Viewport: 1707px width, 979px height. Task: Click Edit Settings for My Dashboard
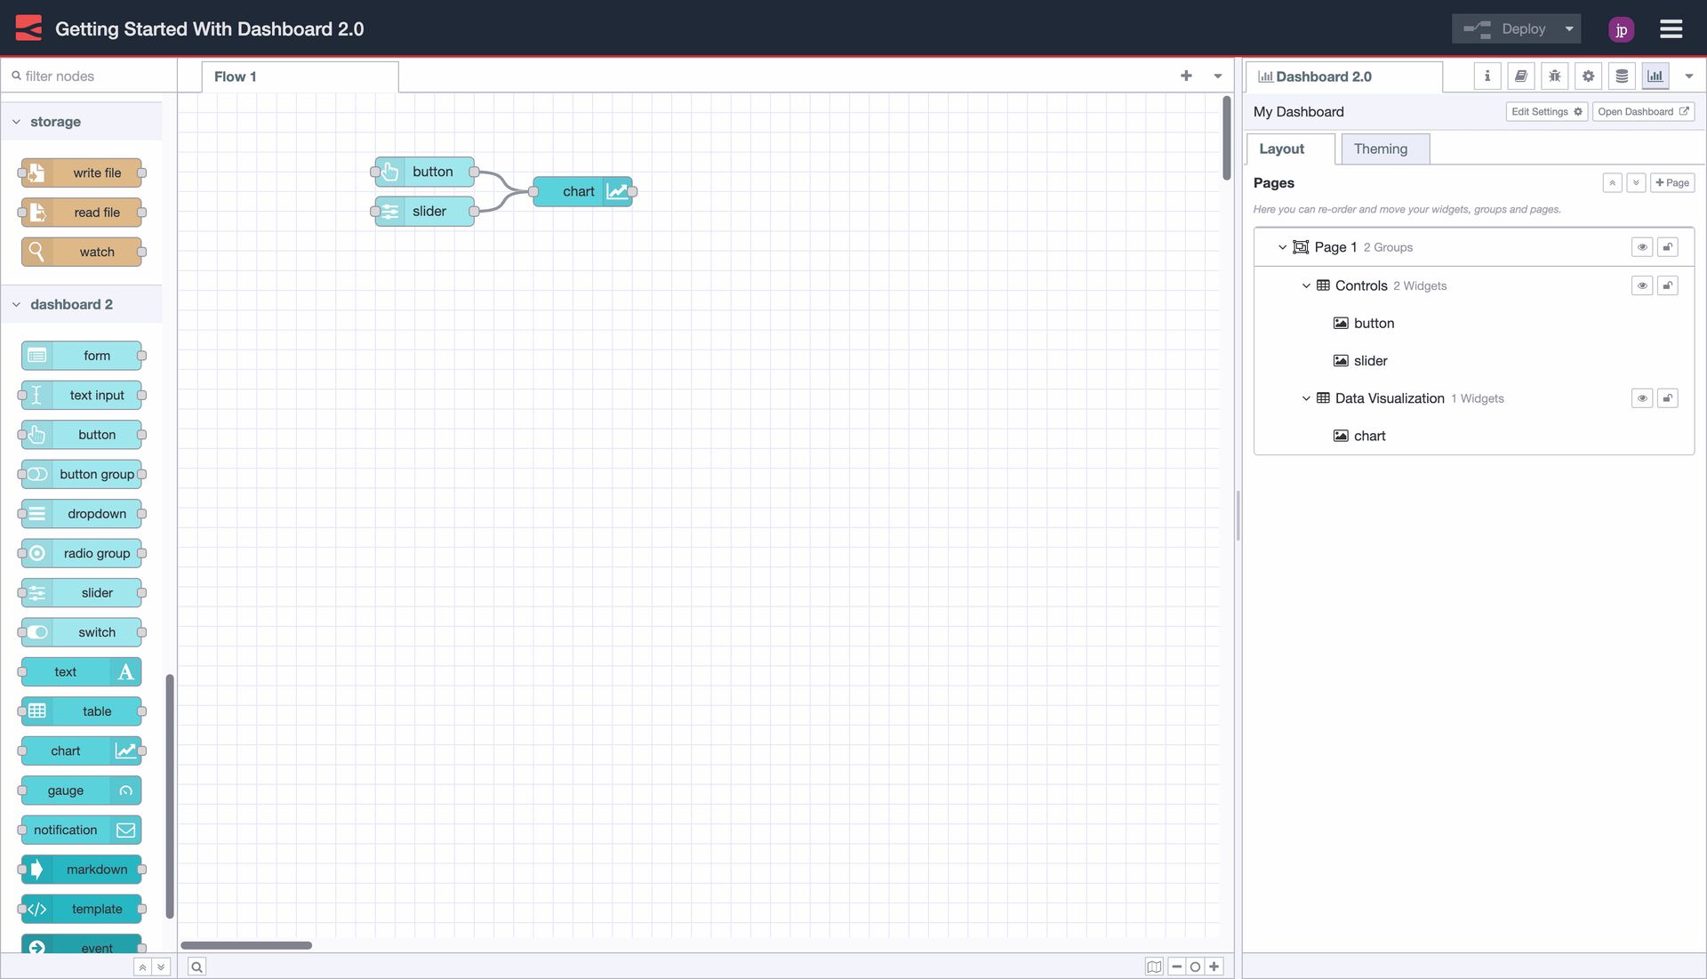(x=1546, y=111)
